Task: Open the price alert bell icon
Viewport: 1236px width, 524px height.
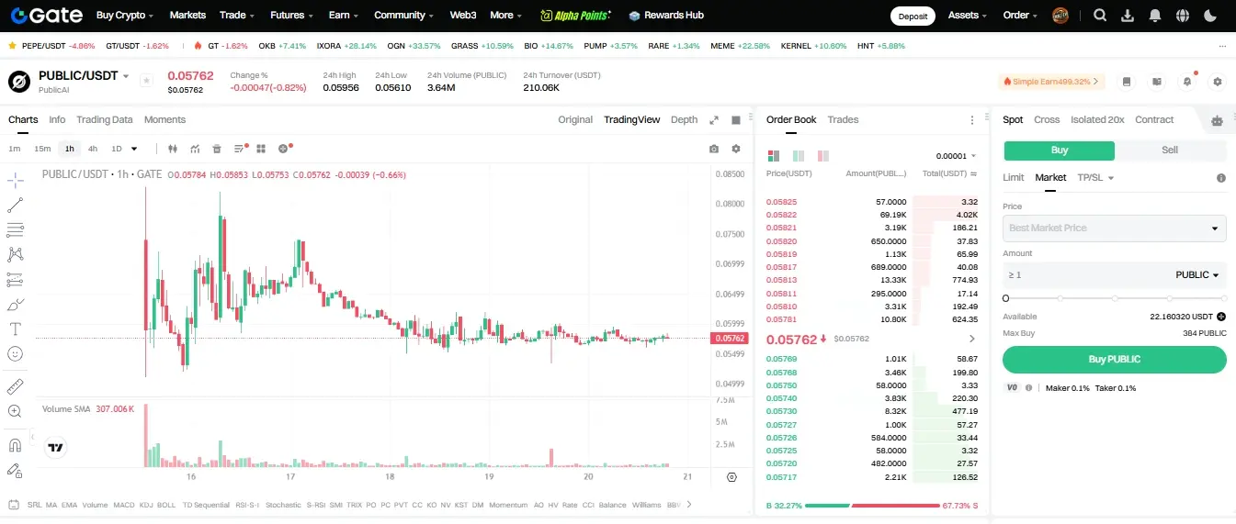Action: [x=1187, y=82]
